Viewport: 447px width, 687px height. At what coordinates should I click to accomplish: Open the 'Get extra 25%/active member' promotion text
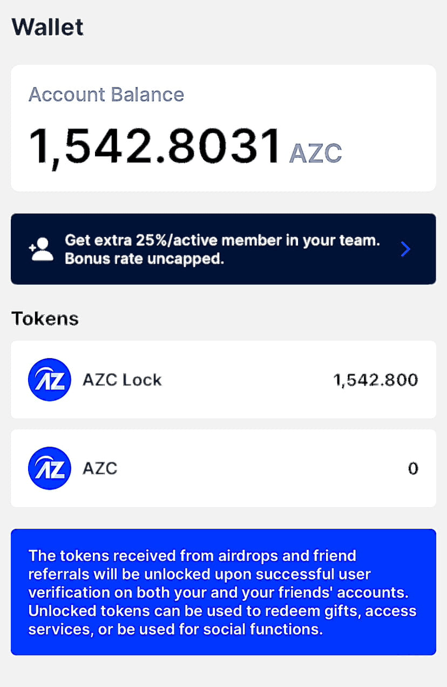(222, 240)
